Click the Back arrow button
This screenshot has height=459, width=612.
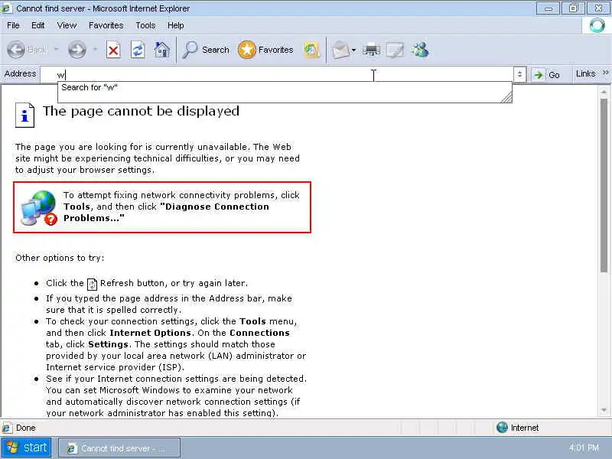coord(16,50)
